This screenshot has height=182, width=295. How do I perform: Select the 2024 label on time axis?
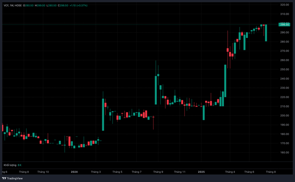coord(74,172)
